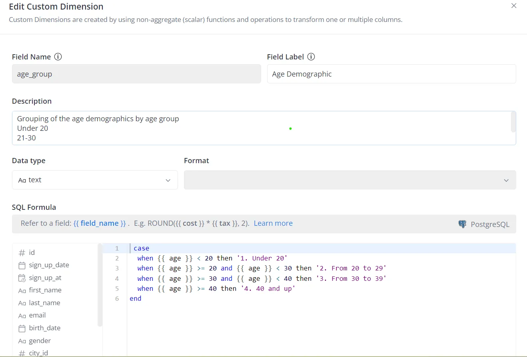
Task: Close the Edit Custom Dimension dialog
Action: (514, 6)
